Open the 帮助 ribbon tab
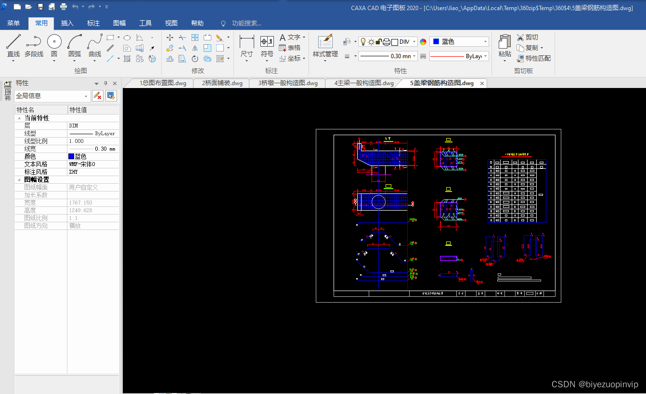Image resolution: width=646 pixels, height=394 pixels. (197, 23)
